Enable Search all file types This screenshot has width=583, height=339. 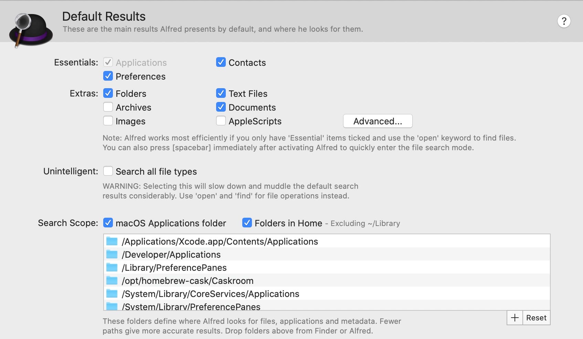(x=108, y=171)
